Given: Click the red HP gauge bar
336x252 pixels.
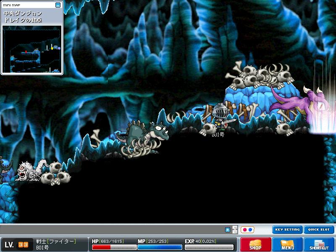Looking at the screenshot, I should click(x=114, y=247).
